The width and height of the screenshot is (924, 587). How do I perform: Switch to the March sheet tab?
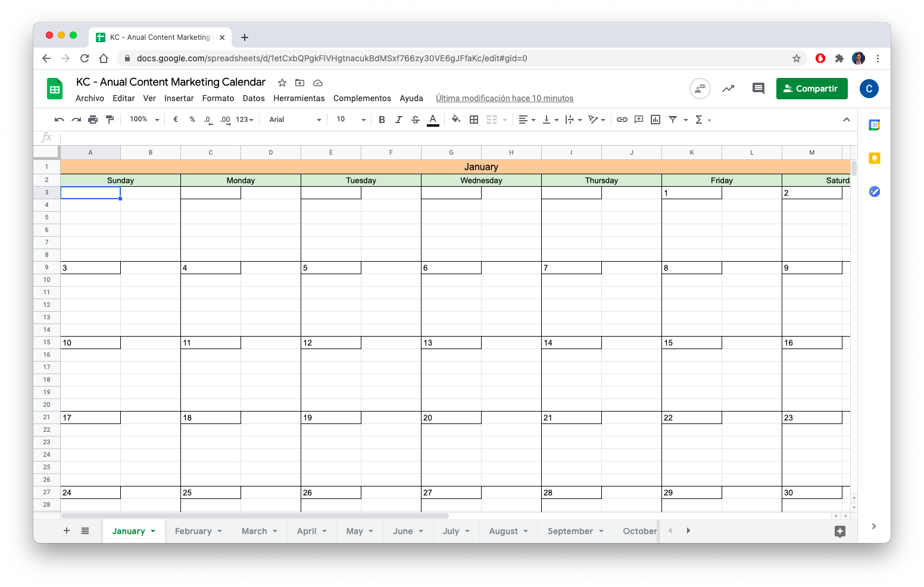259,531
